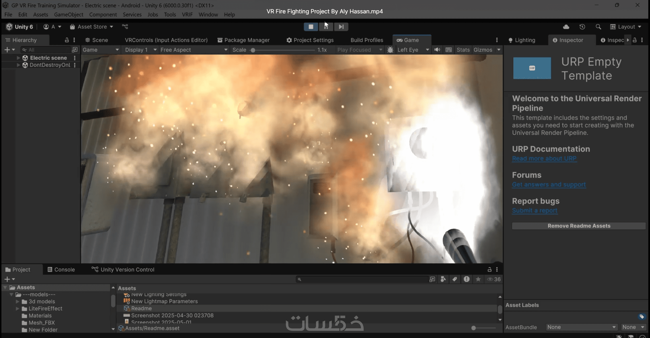Toggle Gizmos in Game view
This screenshot has height=338, width=650.
click(483, 50)
